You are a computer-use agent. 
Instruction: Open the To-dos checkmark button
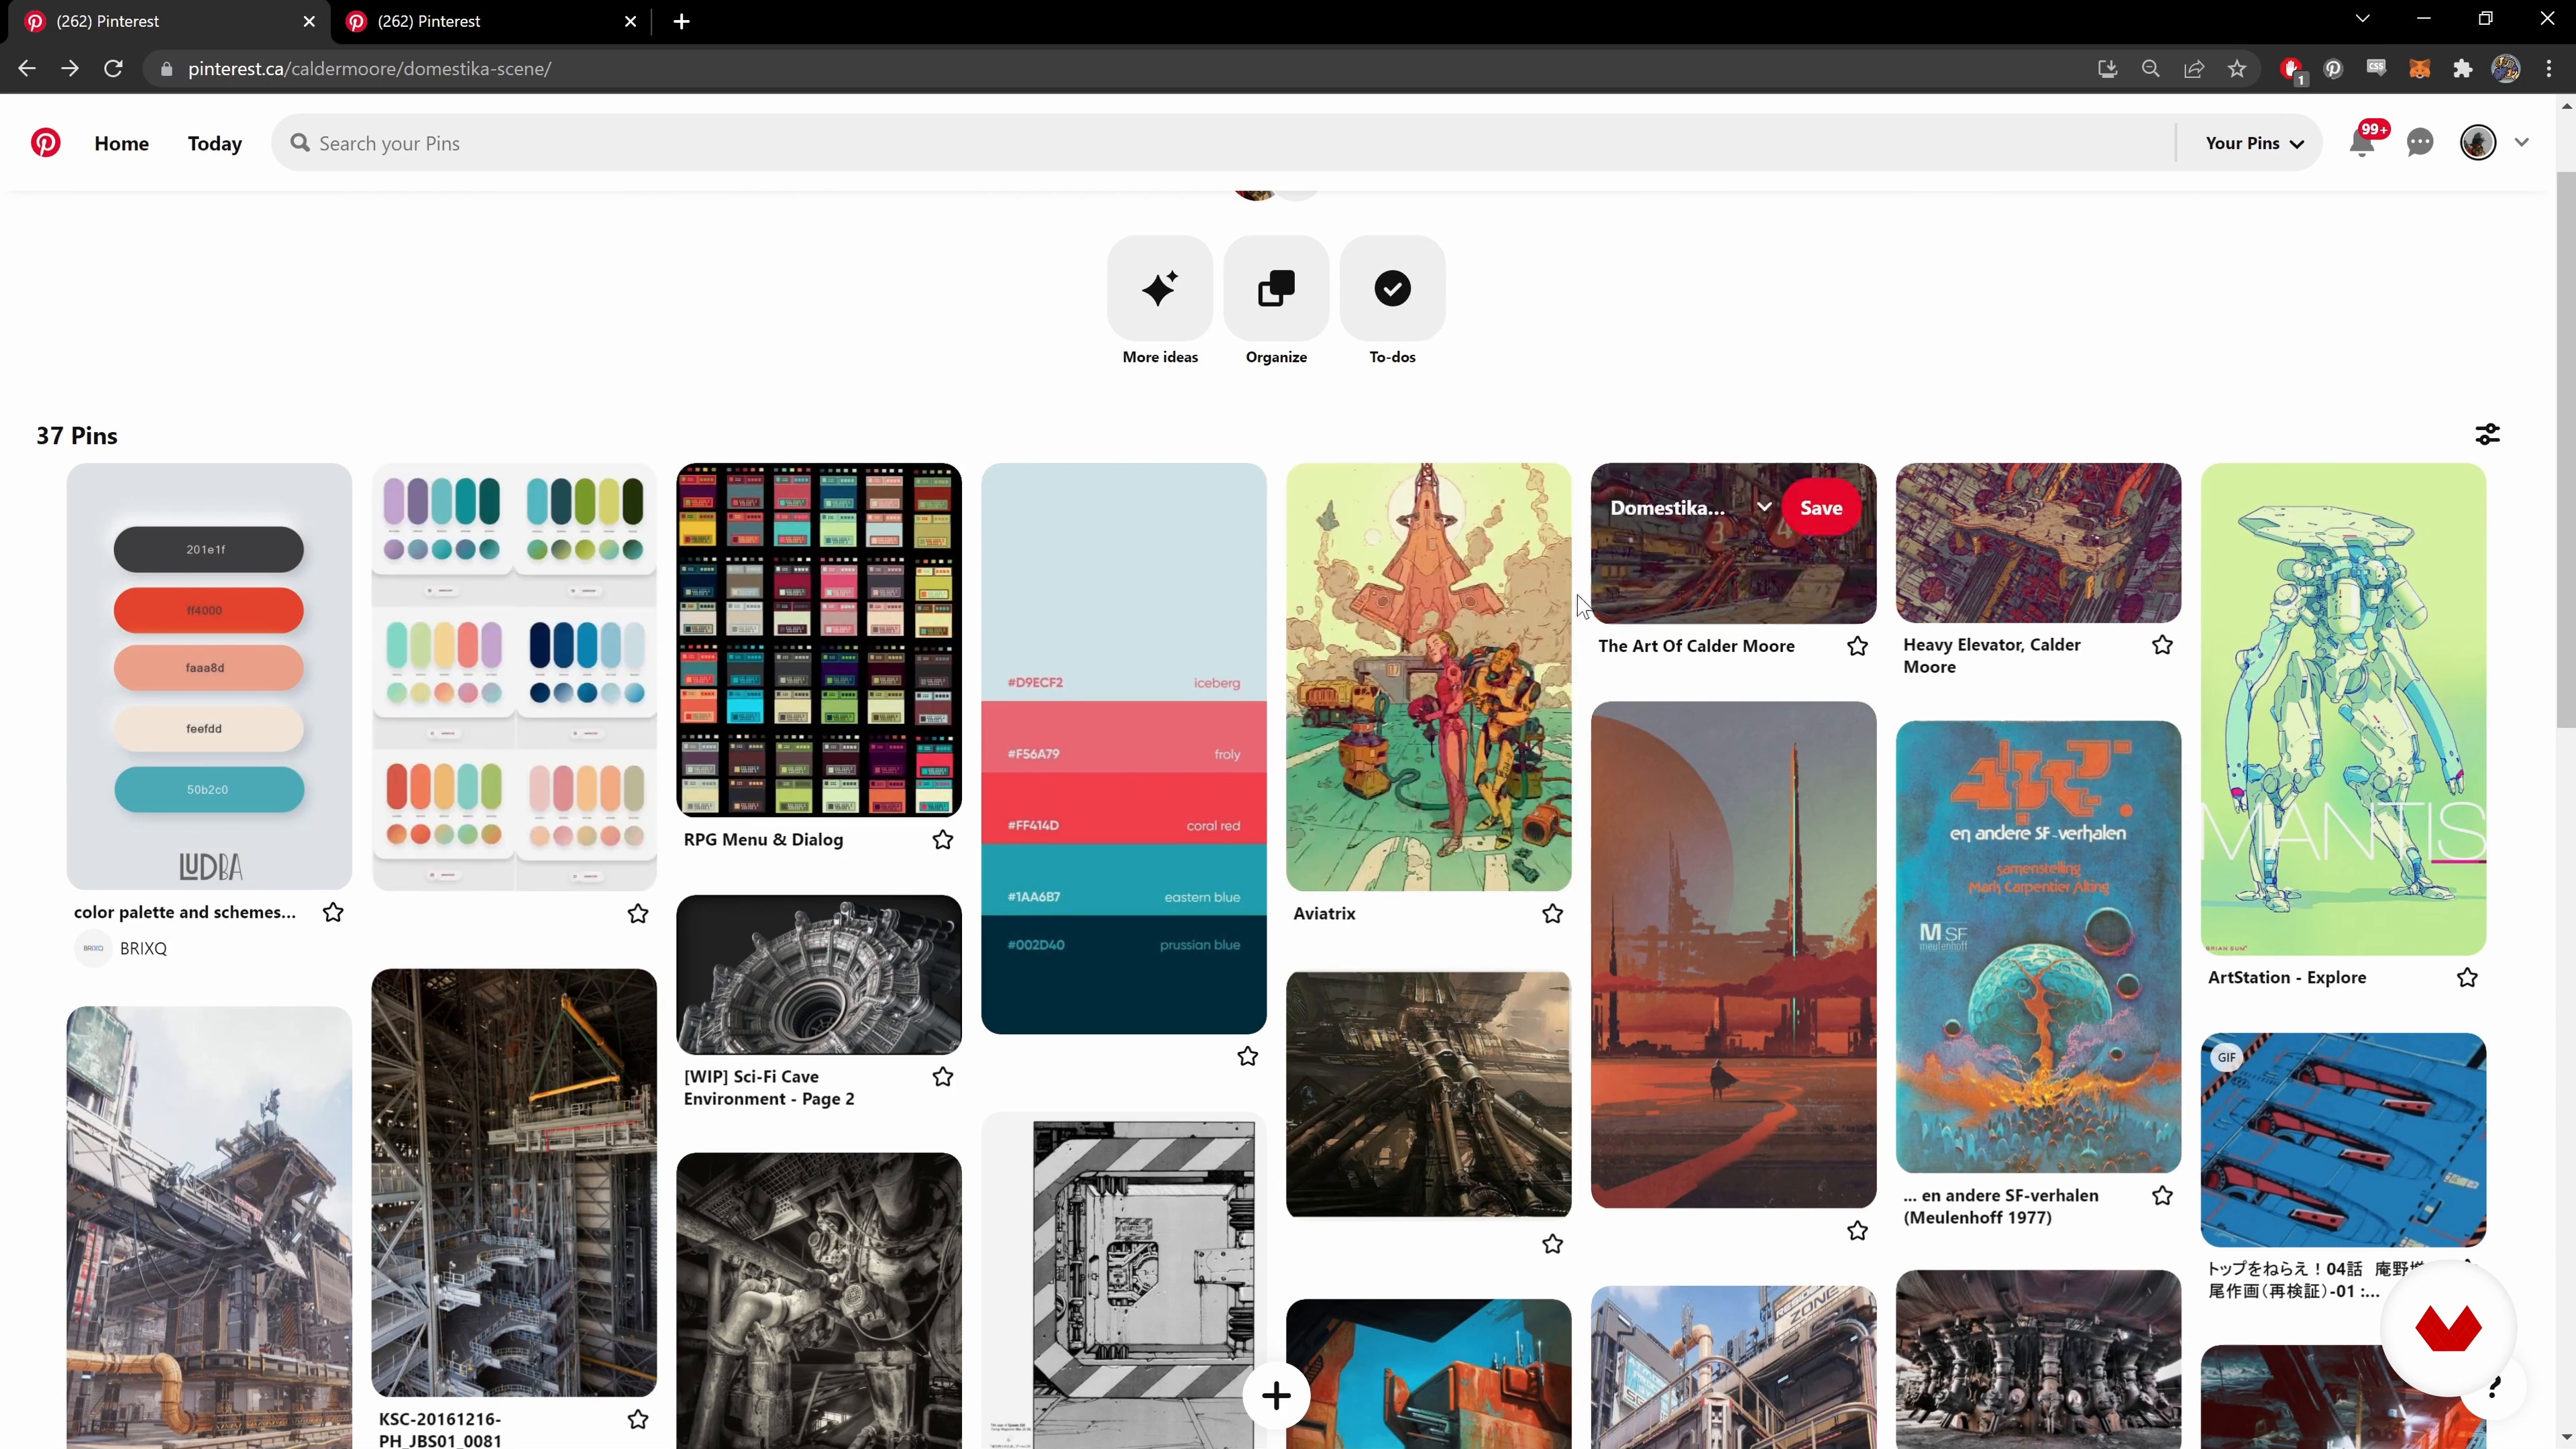(x=1392, y=288)
